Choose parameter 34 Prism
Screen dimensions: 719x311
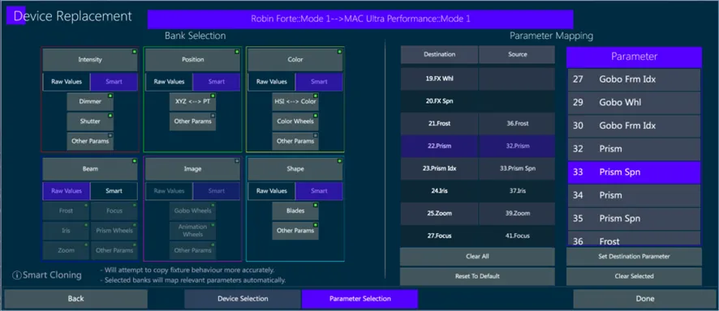click(634, 195)
